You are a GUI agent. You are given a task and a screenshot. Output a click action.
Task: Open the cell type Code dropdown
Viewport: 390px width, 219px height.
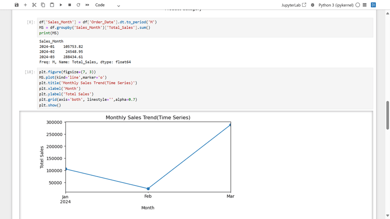107,5
